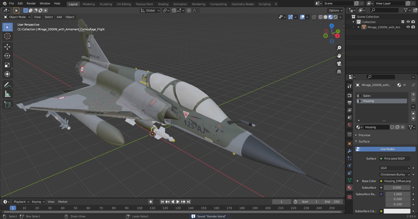Switch to the Geometry Nodes tab
Image resolution: width=418 pixels, height=219 pixels.
click(243, 4)
